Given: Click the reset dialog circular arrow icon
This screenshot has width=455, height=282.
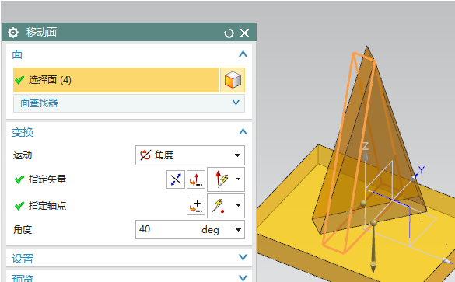Looking at the screenshot, I should pyautogui.click(x=229, y=33).
